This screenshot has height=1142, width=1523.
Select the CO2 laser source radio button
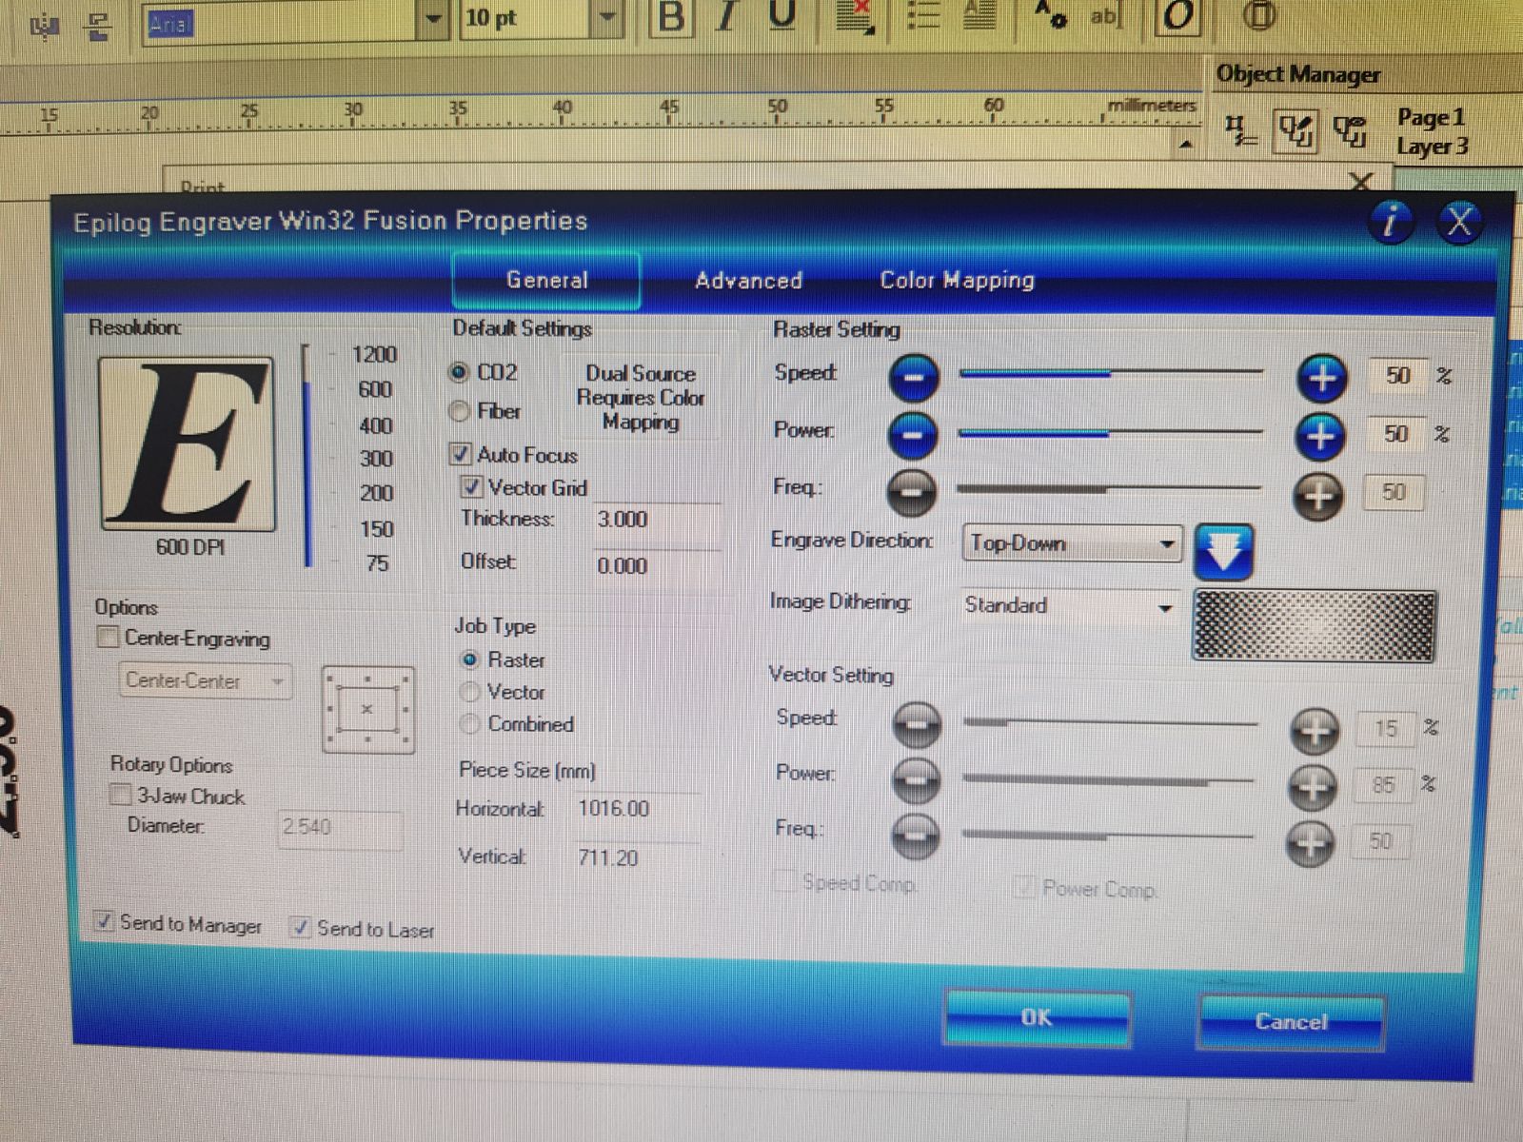coord(460,372)
